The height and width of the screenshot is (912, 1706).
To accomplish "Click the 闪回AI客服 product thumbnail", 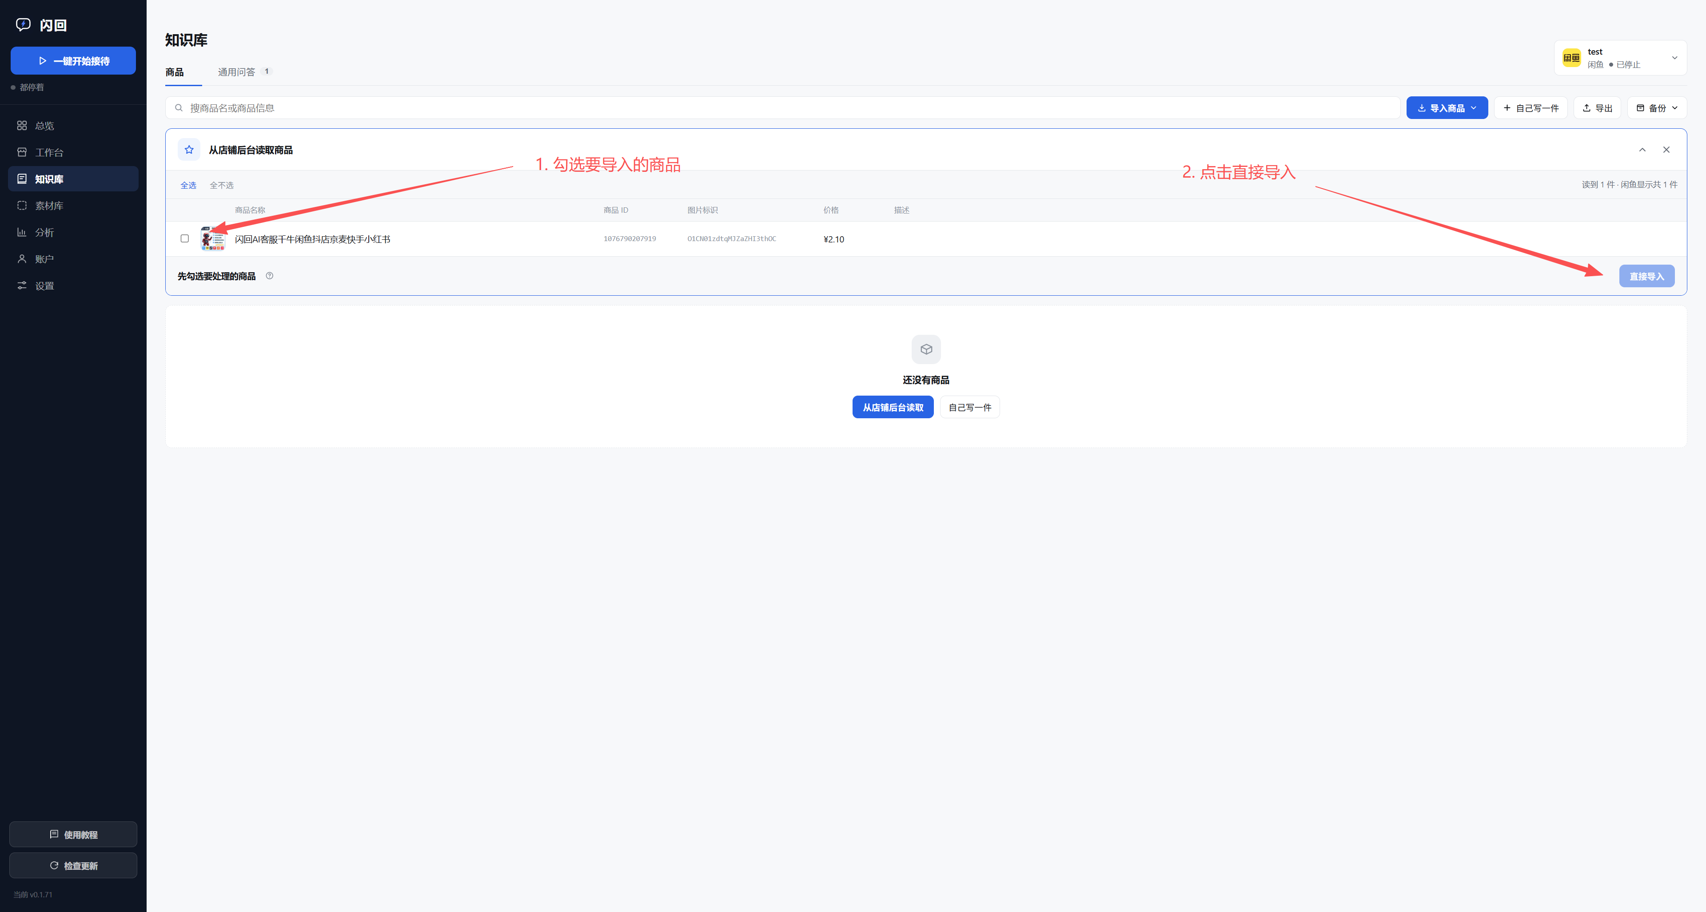I will (x=213, y=239).
